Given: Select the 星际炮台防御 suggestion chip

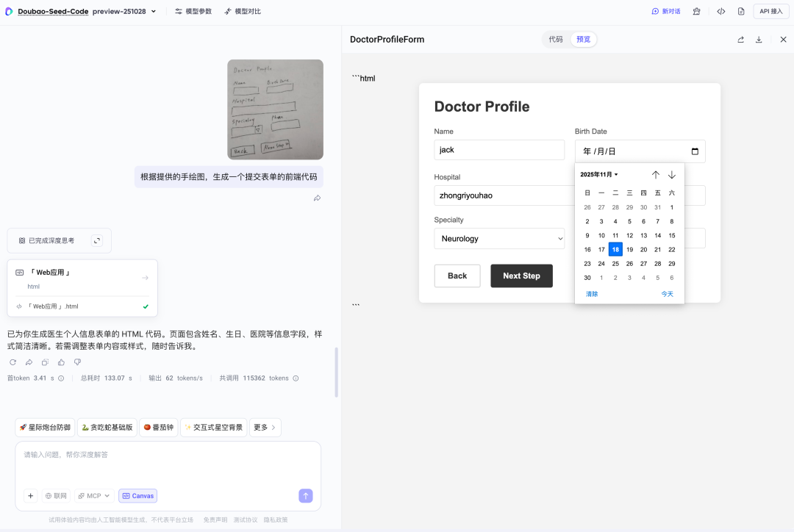Looking at the screenshot, I should click(x=45, y=427).
